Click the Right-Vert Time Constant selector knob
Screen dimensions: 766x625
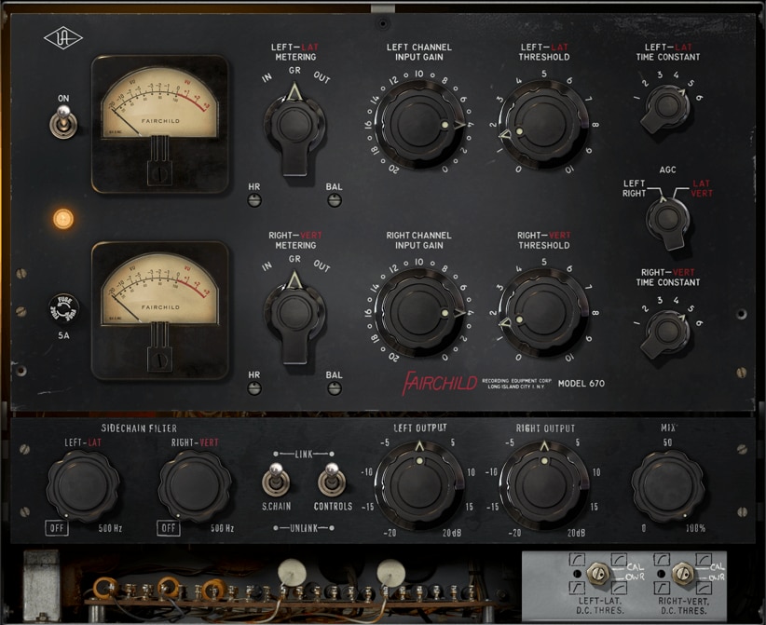pos(665,334)
